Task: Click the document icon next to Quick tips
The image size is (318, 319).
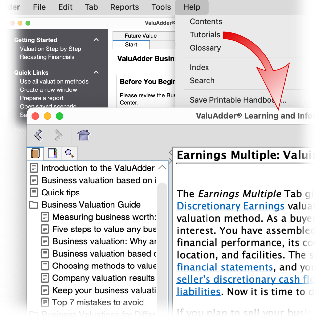Action: coord(34,193)
